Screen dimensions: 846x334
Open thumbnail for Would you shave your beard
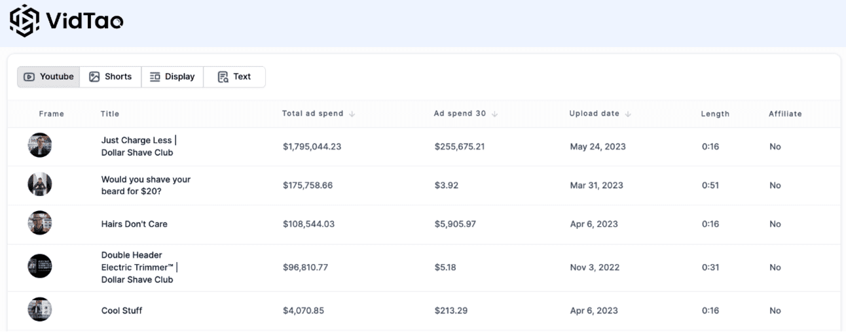point(40,185)
